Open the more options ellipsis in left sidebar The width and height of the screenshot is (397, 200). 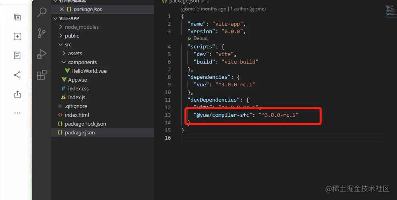click(17, 113)
